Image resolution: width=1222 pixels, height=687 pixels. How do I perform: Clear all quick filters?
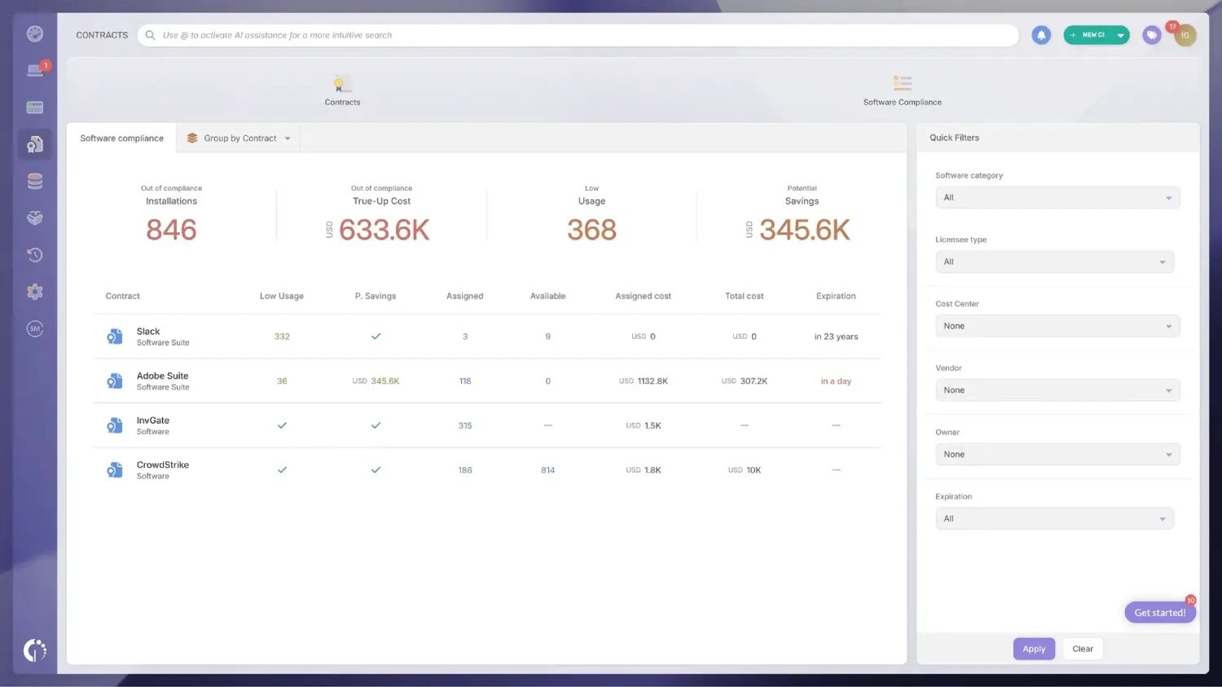pos(1082,648)
